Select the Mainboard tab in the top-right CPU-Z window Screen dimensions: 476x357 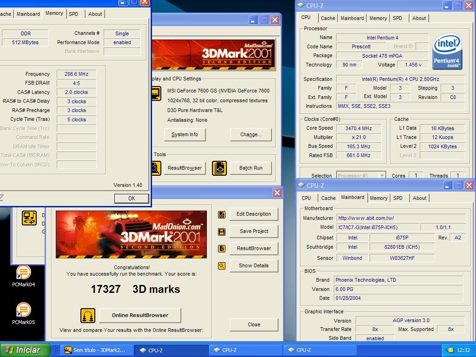(352, 18)
